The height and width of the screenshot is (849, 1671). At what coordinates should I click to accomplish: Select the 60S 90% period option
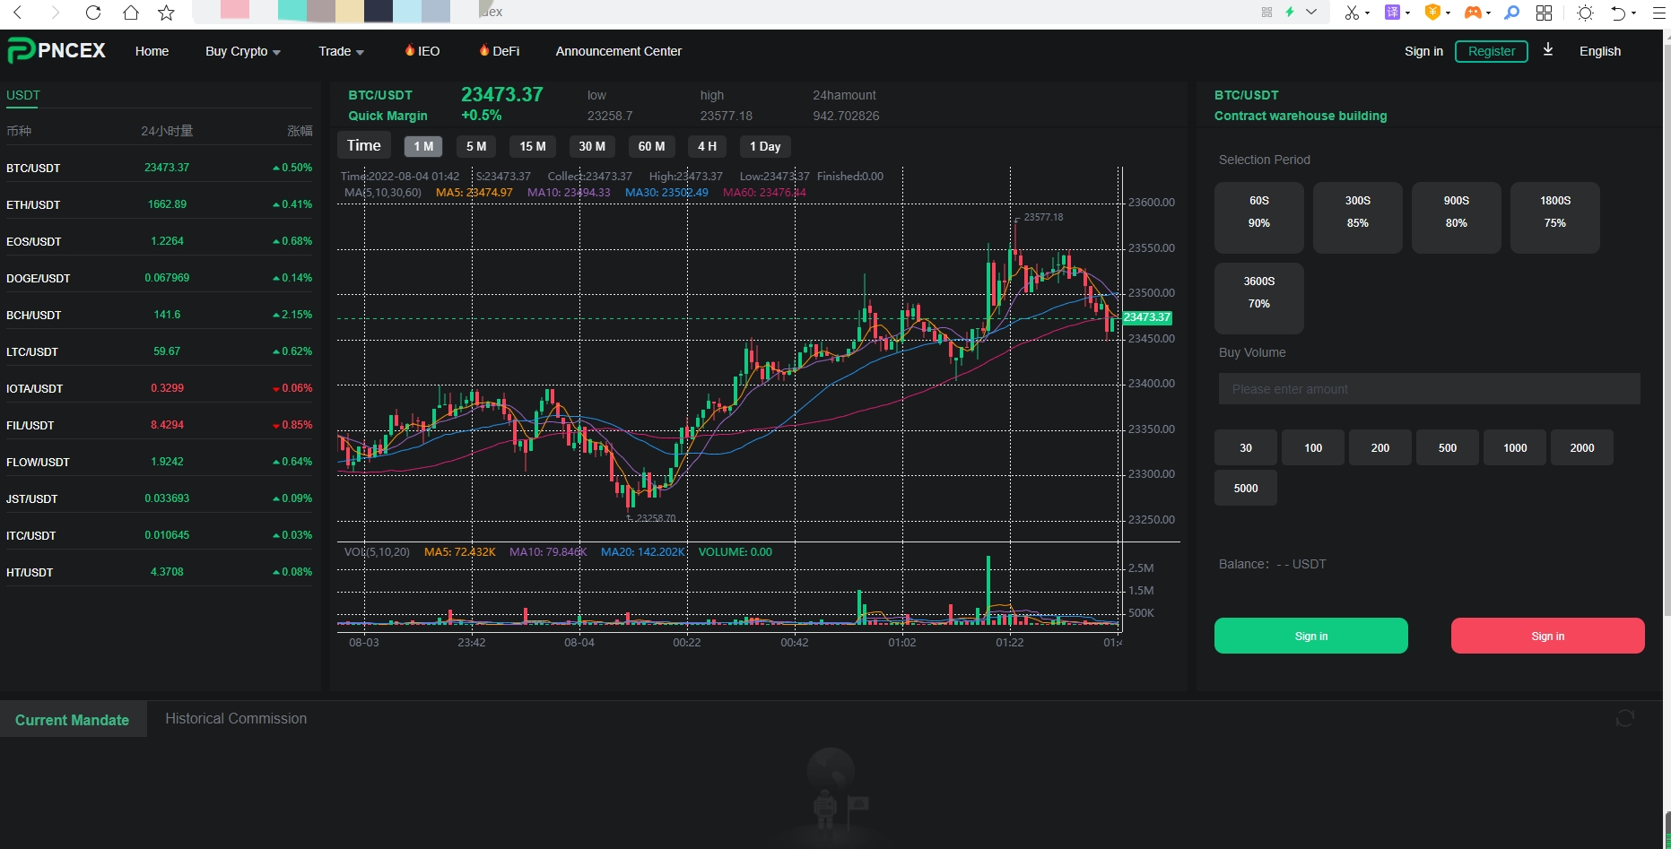click(1258, 212)
